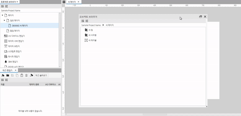This screenshot has width=241, height=116.
Task: Select 새 사각형 in the object list
Action: pos(92,35)
